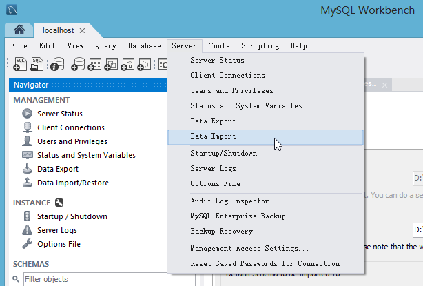Create a new function icon
This screenshot has width=423, height=286.
(144, 64)
